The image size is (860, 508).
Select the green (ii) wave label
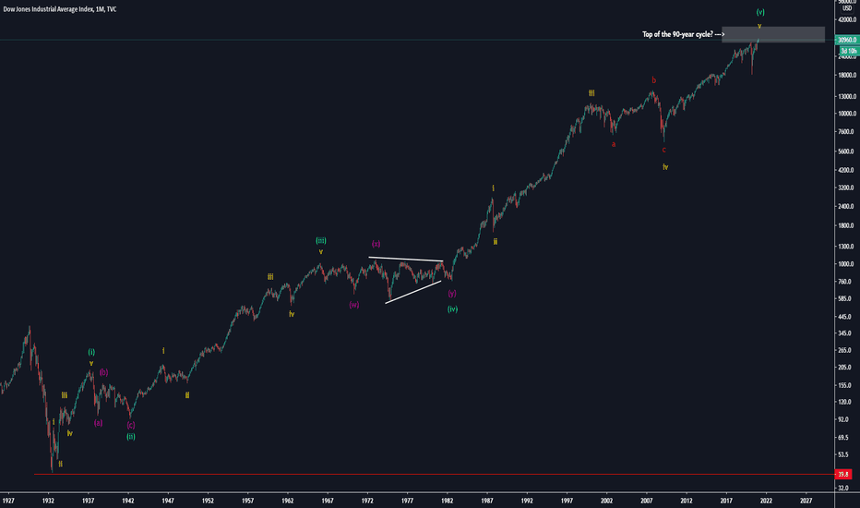(x=131, y=437)
